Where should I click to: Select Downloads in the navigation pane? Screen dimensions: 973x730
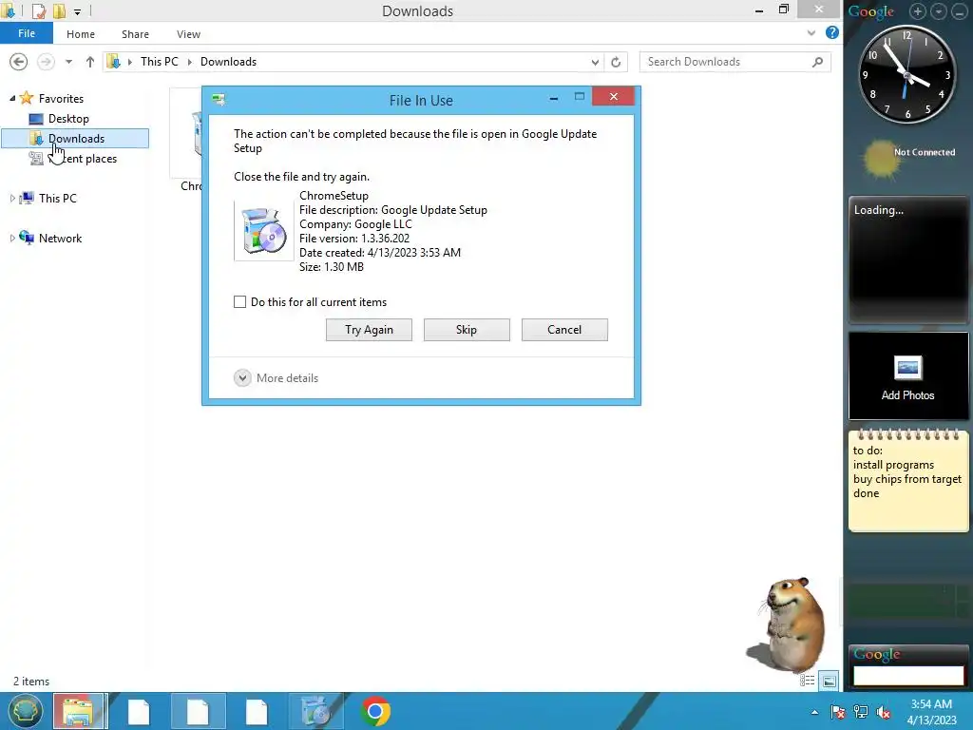[76, 139]
